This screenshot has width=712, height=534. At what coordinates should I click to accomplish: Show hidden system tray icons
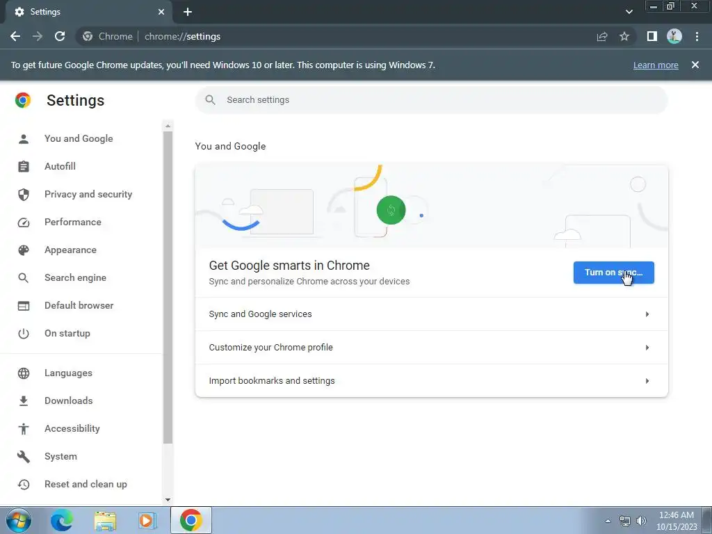point(608,521)
